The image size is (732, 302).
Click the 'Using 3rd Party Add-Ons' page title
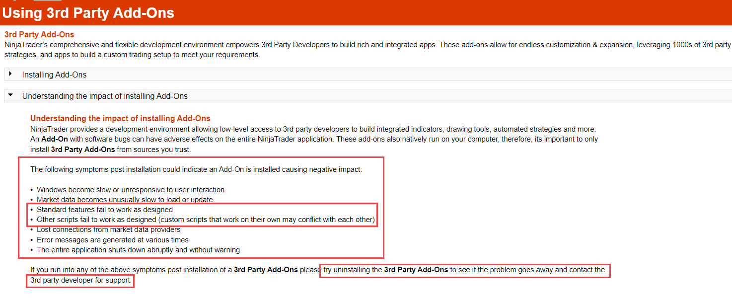click(88, 13)
